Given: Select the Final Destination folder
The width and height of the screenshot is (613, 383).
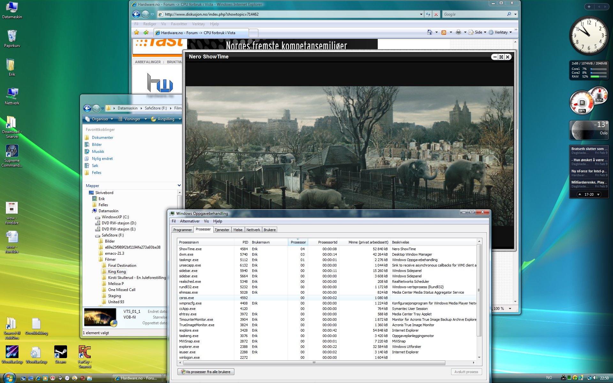Looking at the screenshot, I should tap(122, 266).
